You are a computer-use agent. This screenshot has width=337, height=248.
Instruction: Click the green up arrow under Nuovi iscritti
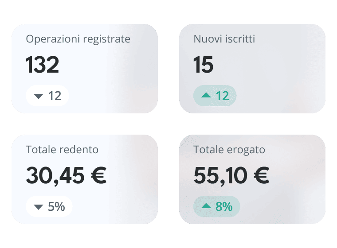(x=206, y=96)
